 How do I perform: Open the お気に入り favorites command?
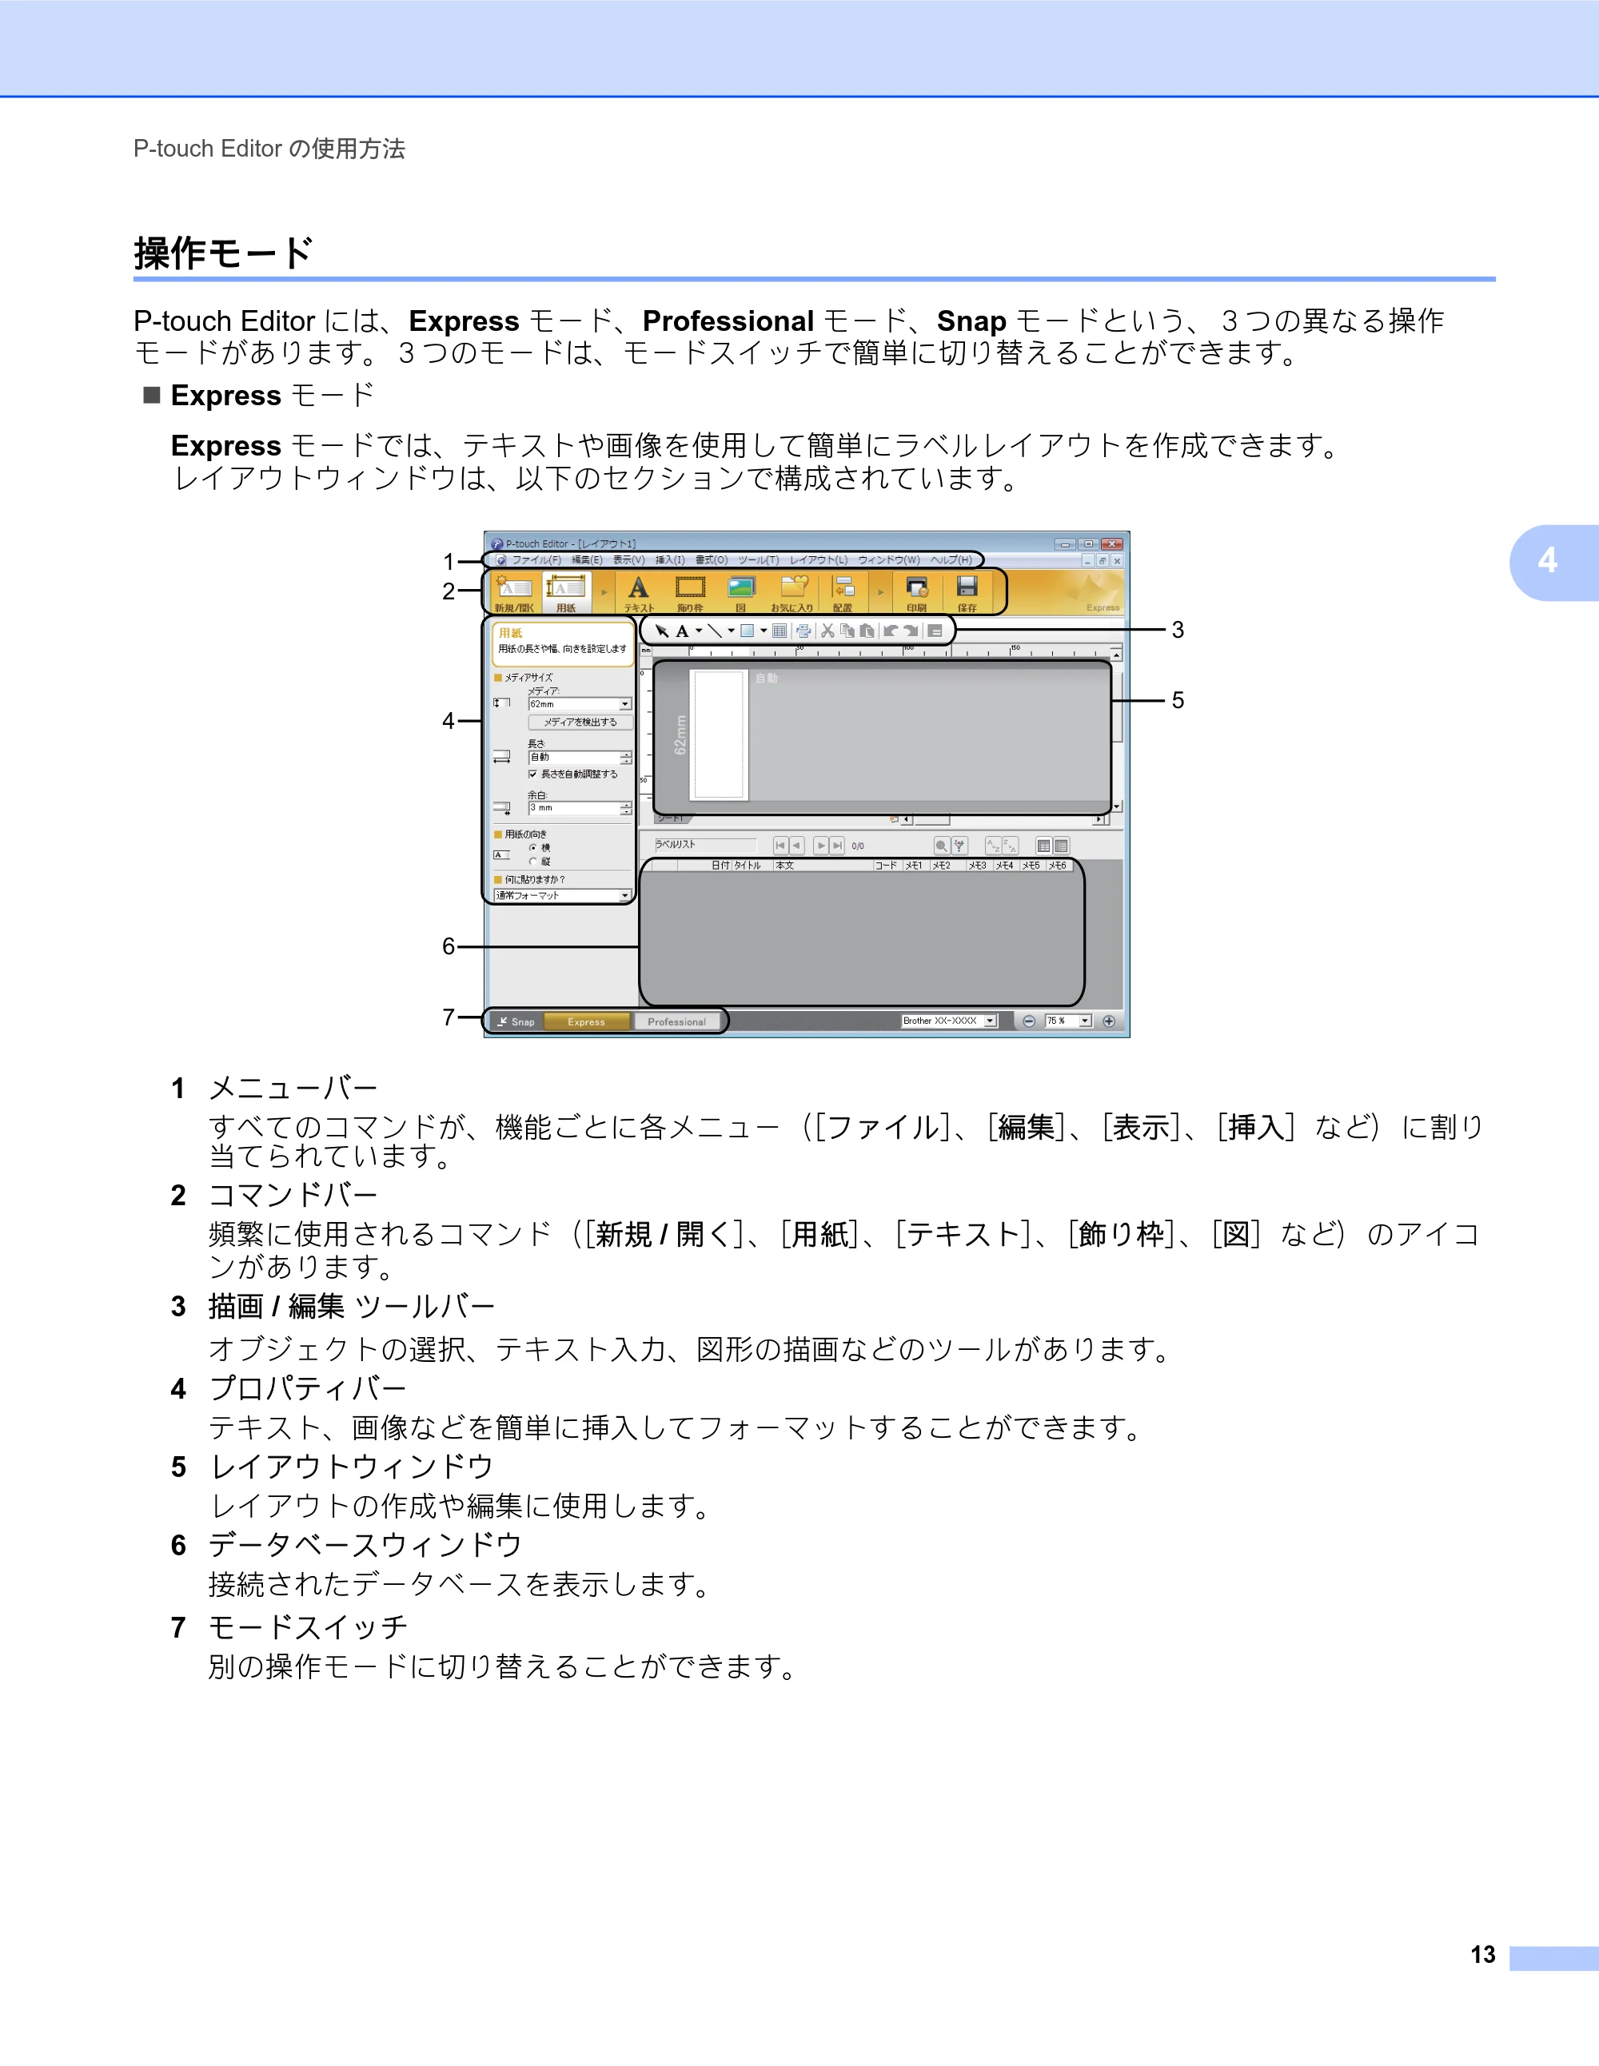[793, 593]
